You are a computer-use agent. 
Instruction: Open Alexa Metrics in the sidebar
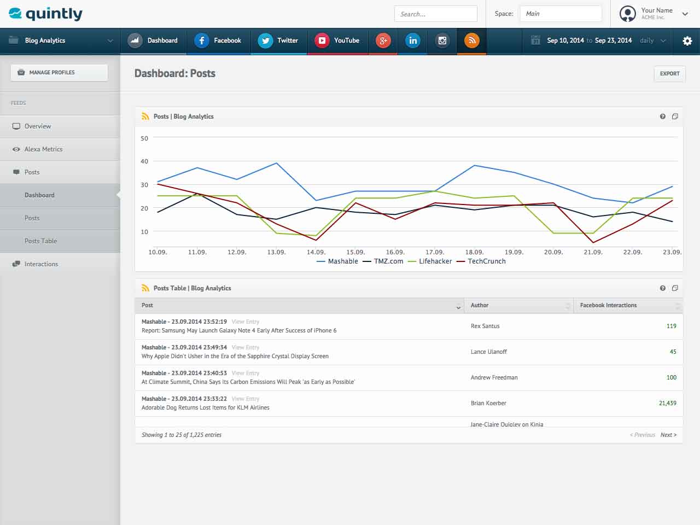[60, 149]
